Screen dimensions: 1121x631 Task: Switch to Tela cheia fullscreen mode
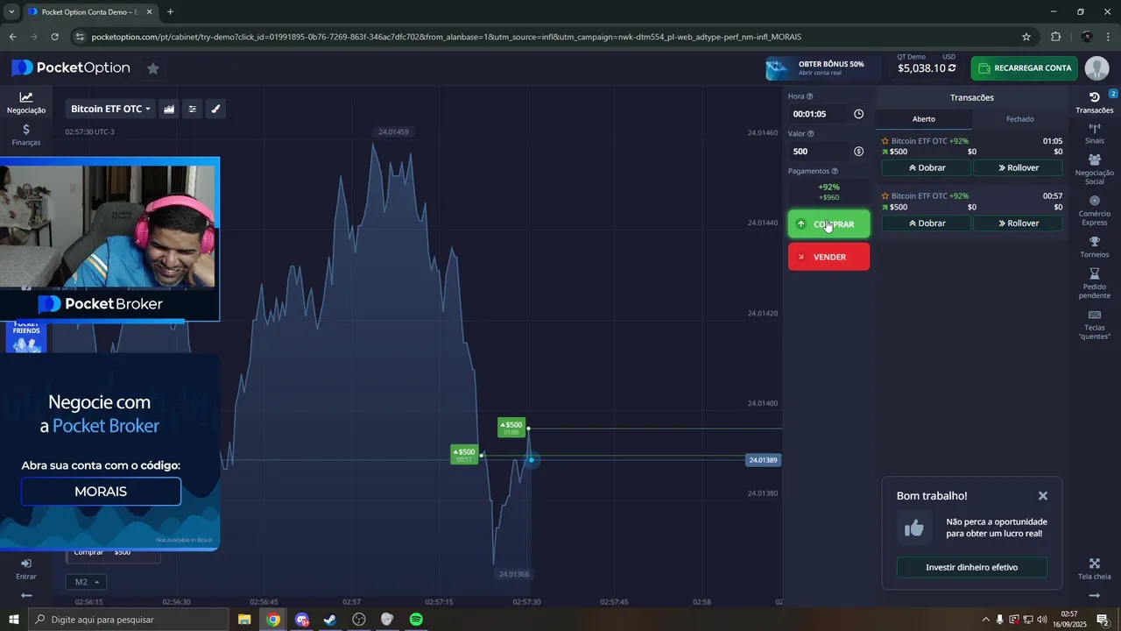pos(1095,569)
